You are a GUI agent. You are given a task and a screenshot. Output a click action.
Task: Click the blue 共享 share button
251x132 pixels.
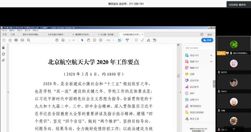coord(207,40)
